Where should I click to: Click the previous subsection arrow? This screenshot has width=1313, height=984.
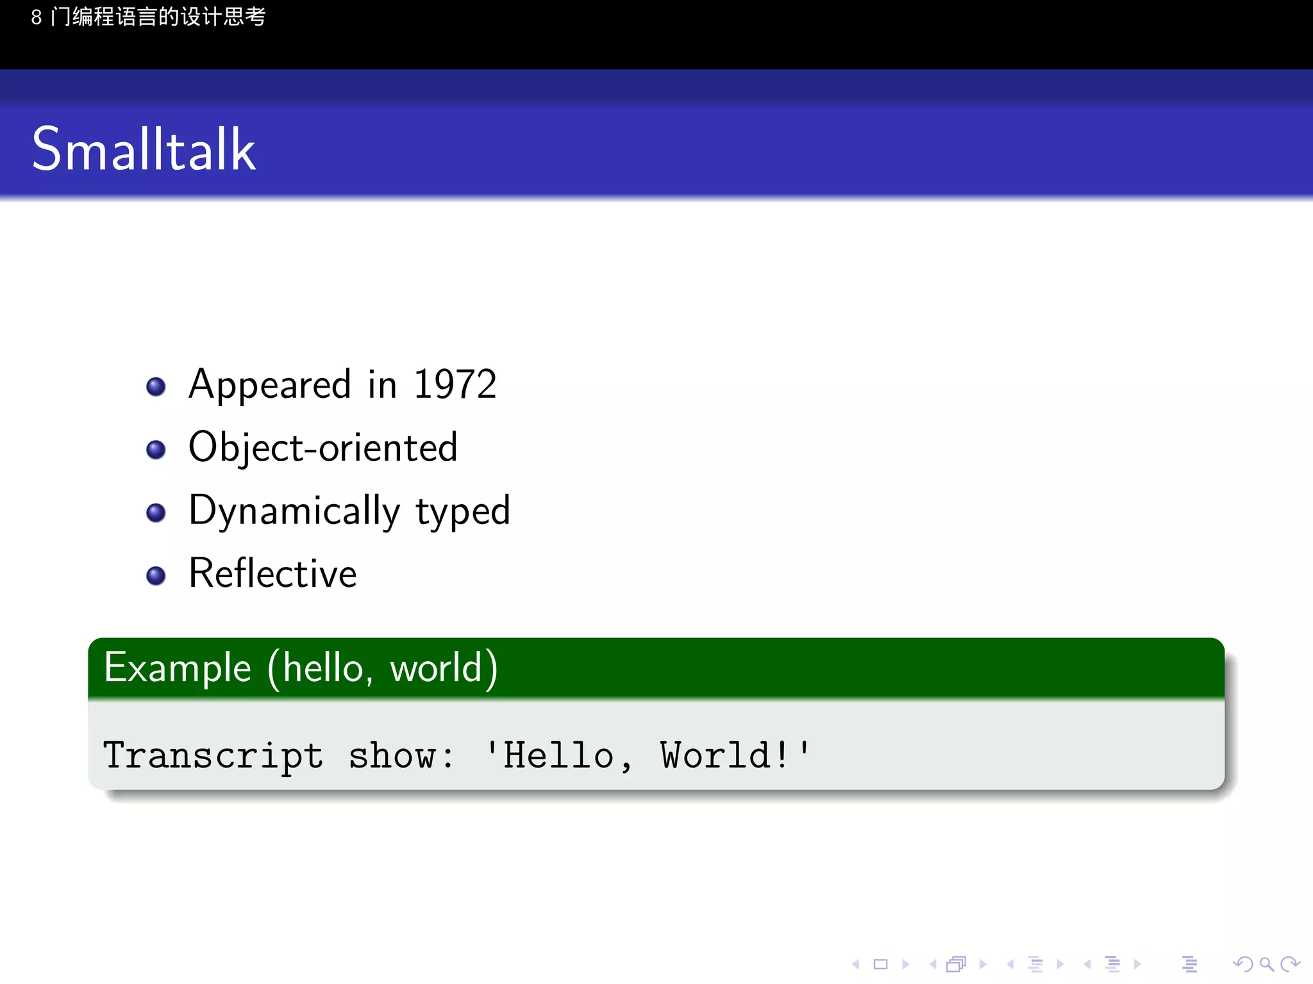point(1010,964)
